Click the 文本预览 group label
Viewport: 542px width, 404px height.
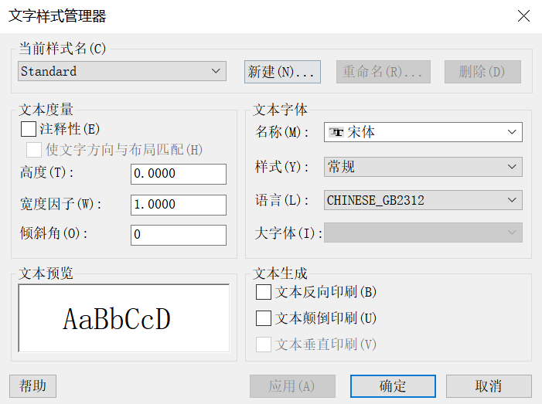tap(46, 273)
